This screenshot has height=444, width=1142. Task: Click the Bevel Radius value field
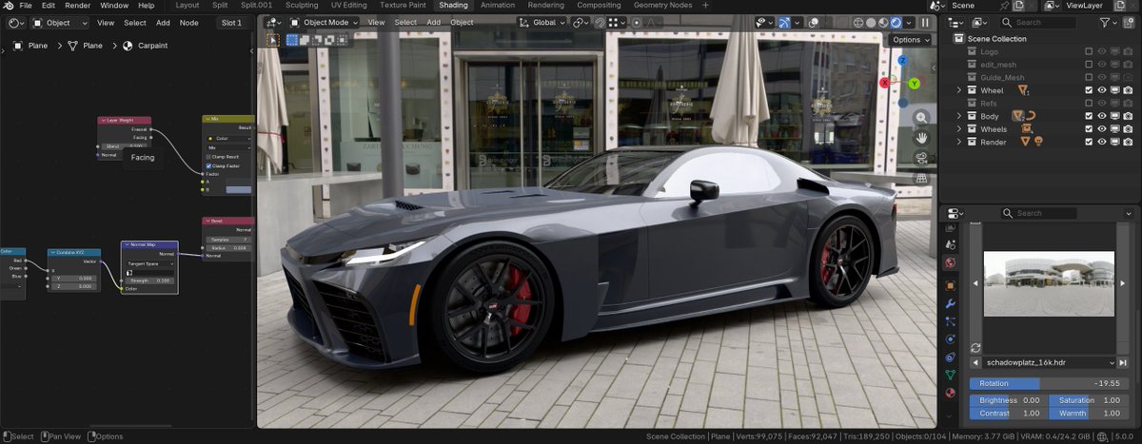point(229,247)
